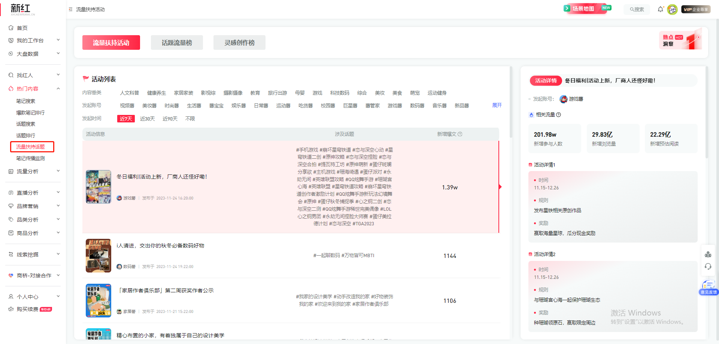Click the 新红 logo
This screenshot has height=344, width=719.
click(22, 9)
